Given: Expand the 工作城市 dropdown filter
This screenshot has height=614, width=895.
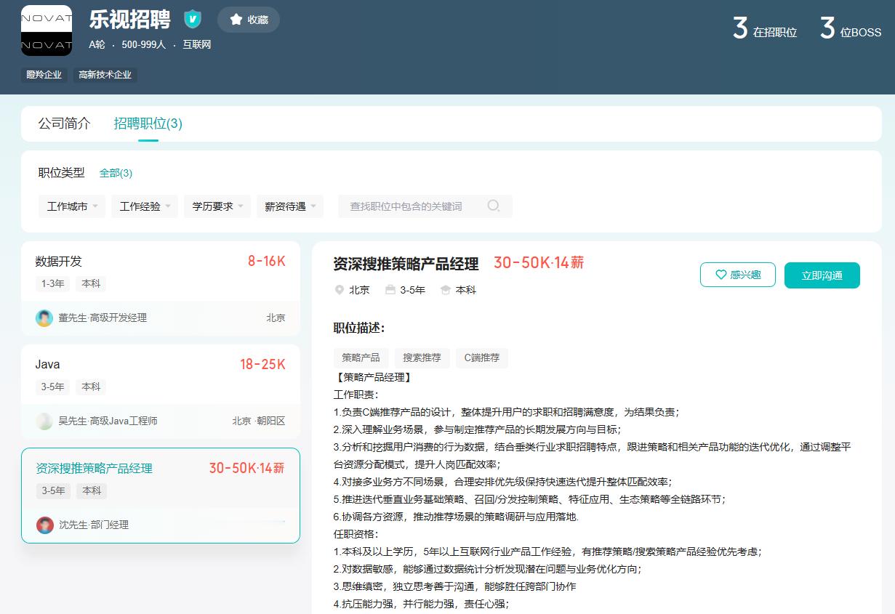Looking at the screenshot, I should 72,206.
